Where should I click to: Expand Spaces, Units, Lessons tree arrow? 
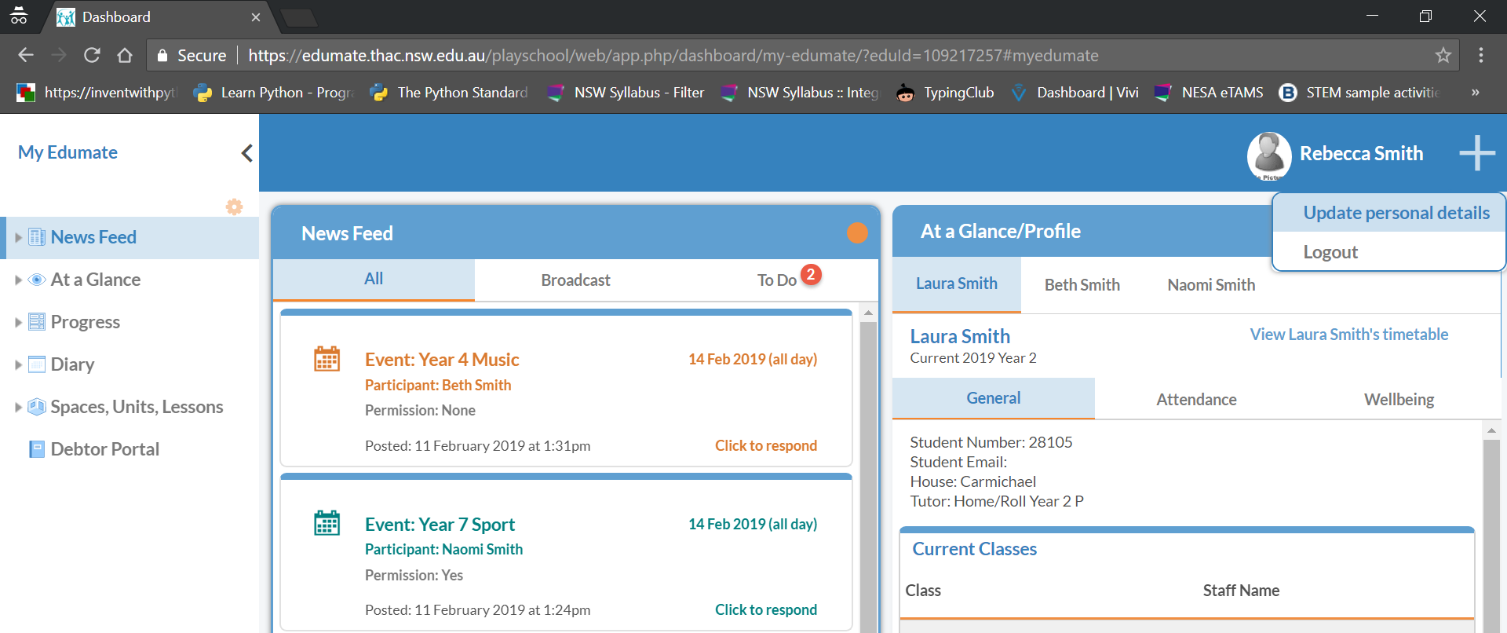click(18, 407)
